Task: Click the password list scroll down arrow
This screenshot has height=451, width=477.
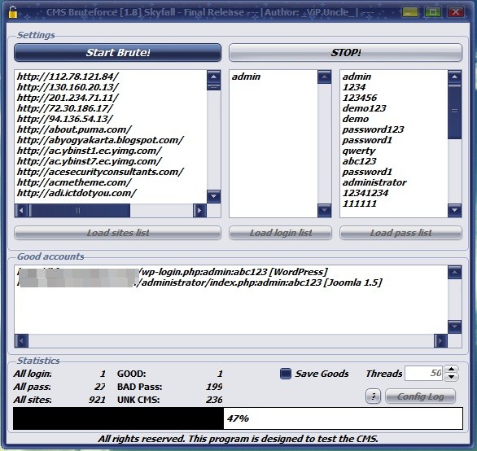Action: (454, 211)
